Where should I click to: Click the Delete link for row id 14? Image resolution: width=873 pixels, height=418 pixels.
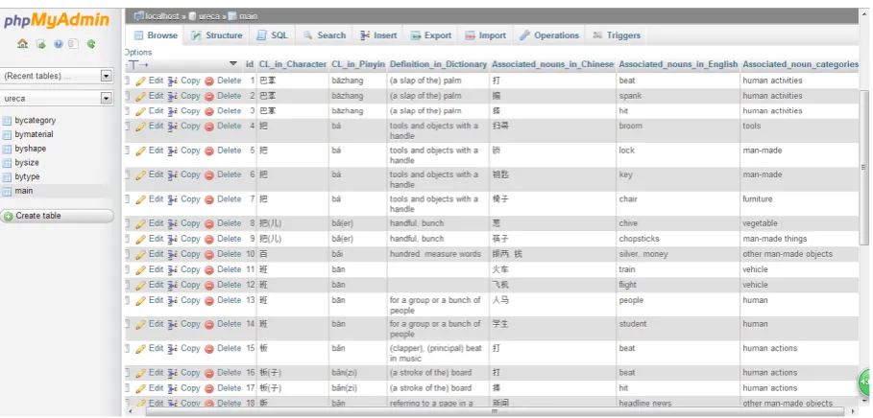[x=230, y=324]
